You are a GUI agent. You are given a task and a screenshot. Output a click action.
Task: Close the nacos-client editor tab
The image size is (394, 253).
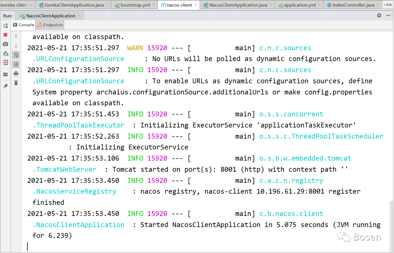(x=196, y=5)
